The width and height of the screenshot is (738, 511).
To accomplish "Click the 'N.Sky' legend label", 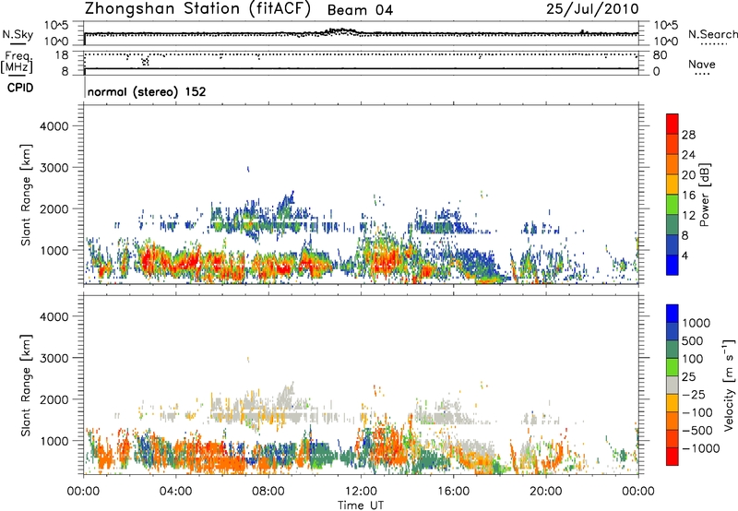I will click(18, 34).
